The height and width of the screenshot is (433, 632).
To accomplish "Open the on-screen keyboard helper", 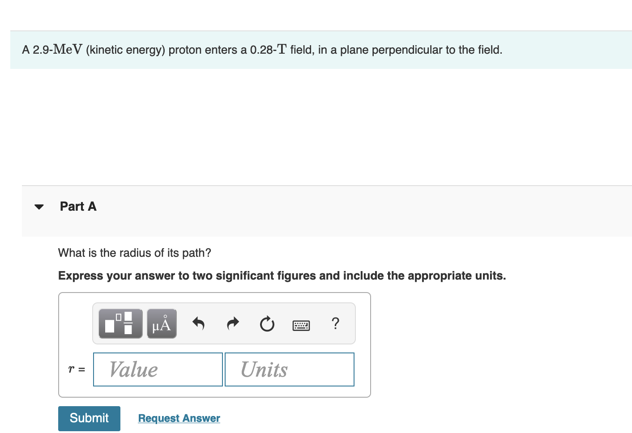I will coord(301,325).
